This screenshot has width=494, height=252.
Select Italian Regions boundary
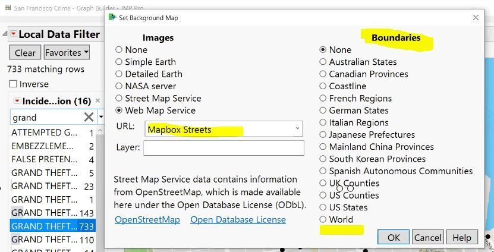323,122
